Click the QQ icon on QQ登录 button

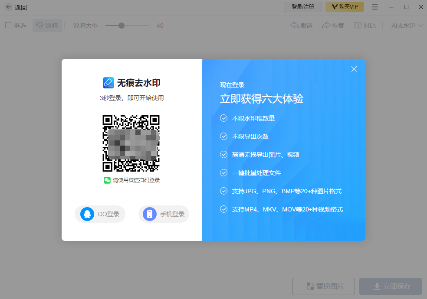87,214
